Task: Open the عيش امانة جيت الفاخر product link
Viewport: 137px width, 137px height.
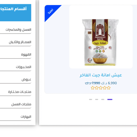Action: point(101,75)
